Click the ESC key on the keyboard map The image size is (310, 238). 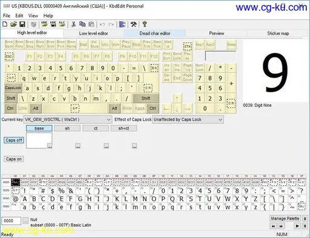[x=9, y=56]
